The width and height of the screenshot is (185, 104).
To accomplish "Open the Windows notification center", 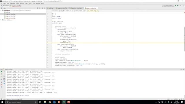I will [182, 102].
